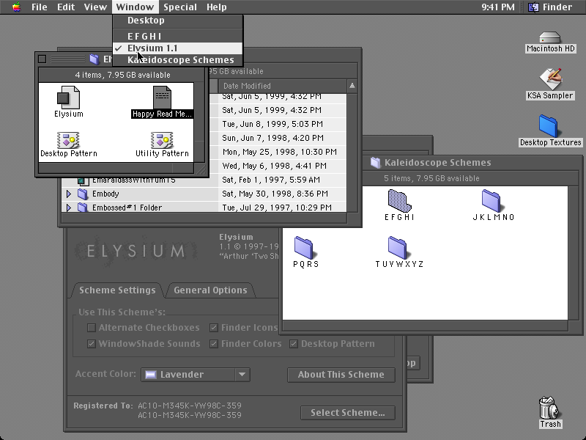The height and width of the screenshot is (440, 586).
Task: Toggle the Alternate Checkboxes option
Action: (x=92, y=328)
